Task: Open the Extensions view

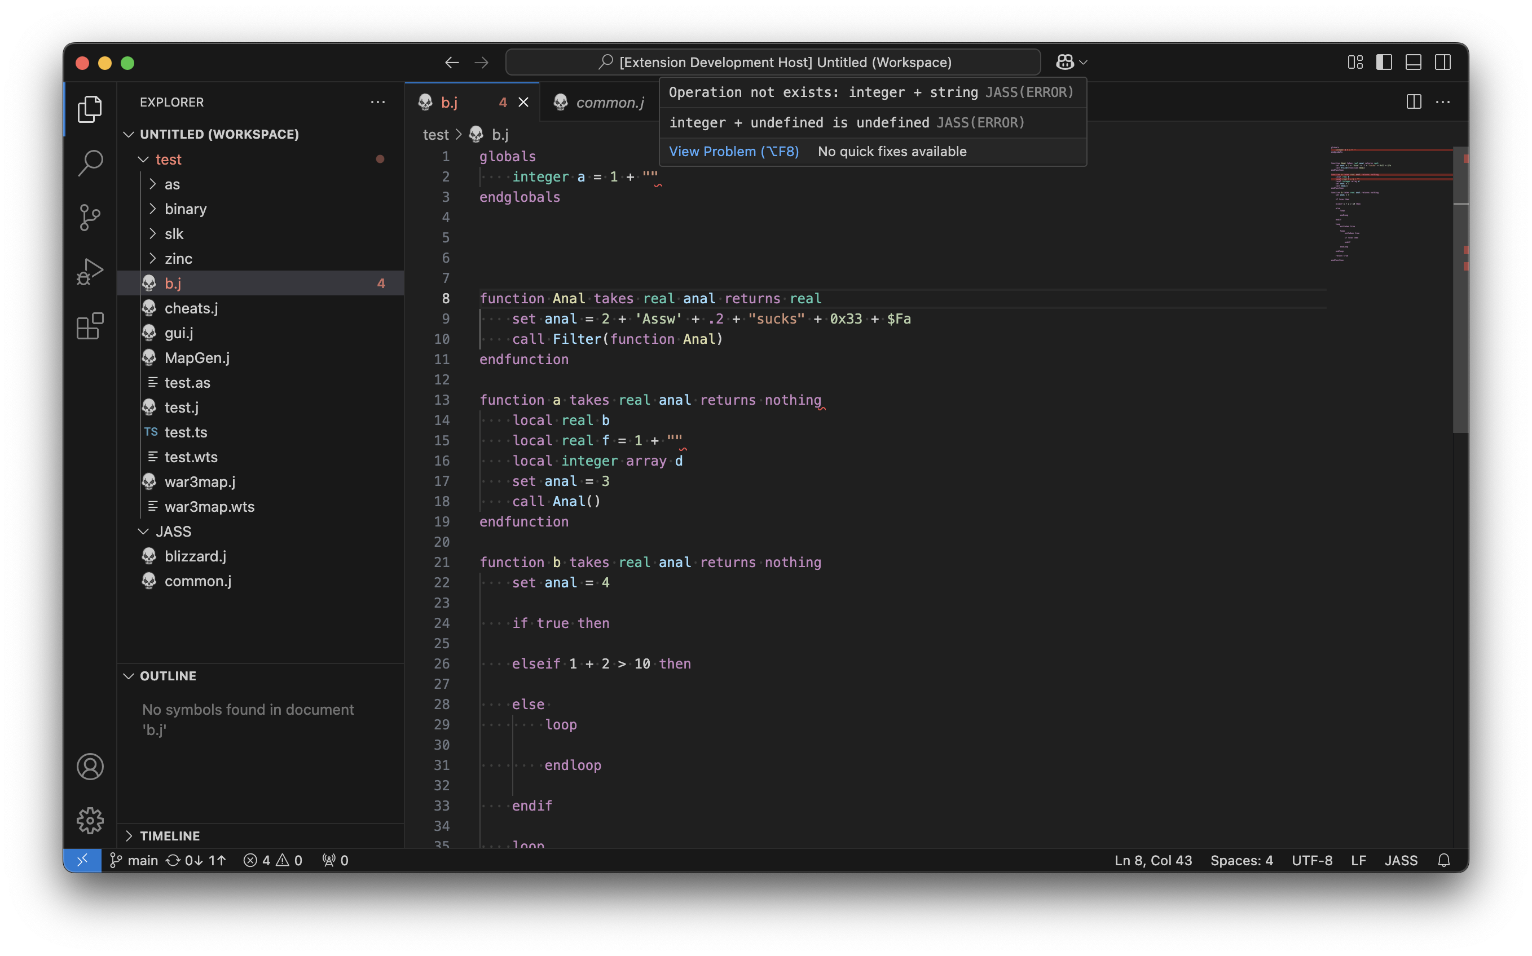Action: coord(90,326)
